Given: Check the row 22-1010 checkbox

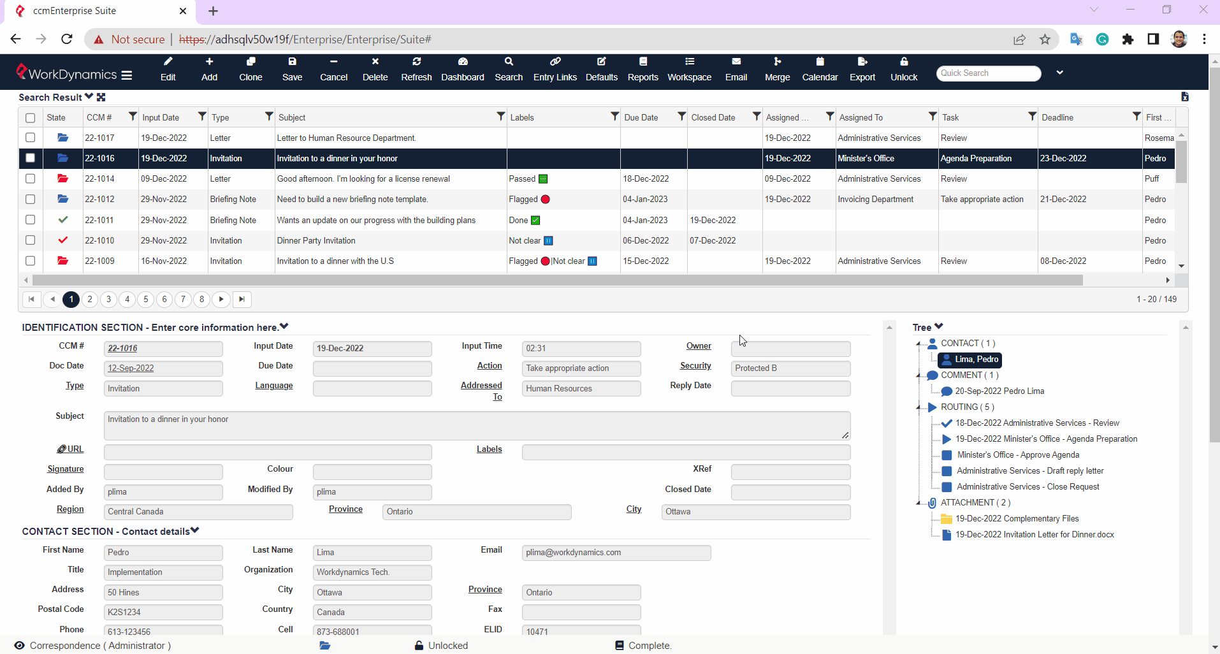Looking at the screenshot, I should 30,240.
